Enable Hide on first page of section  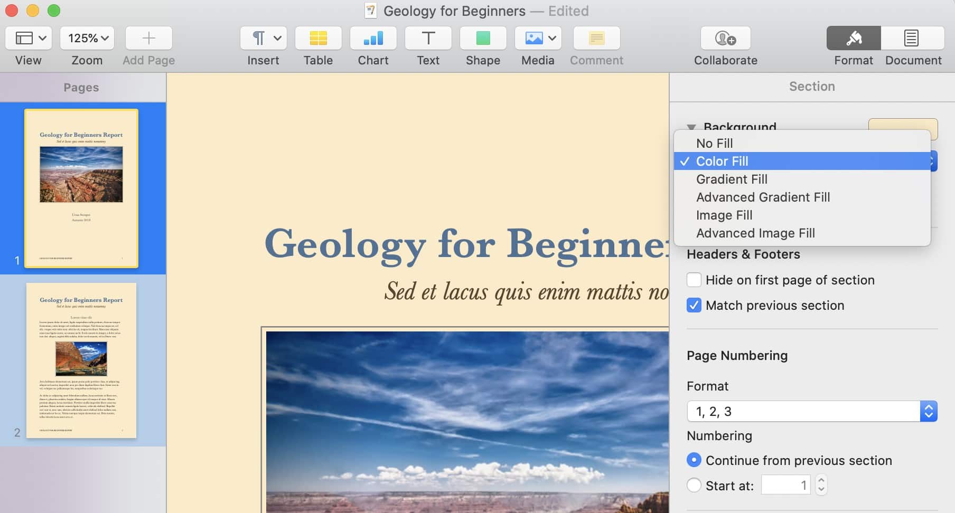[694, 280]
